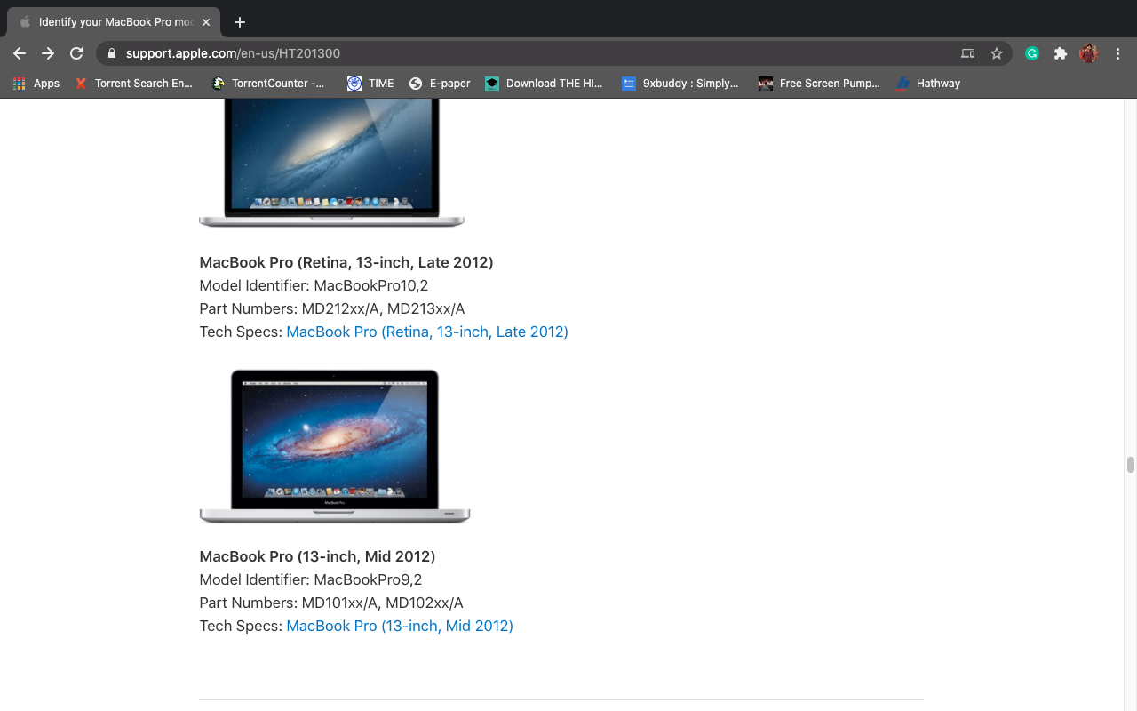This screenshot has width=1137, height=711.
Task: Click the browser Forward arrow
Action: point(48,53)
